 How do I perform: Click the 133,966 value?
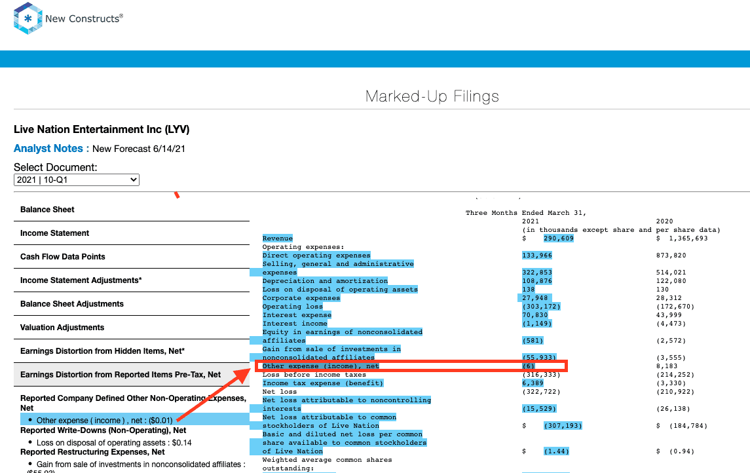pos(536,255)
